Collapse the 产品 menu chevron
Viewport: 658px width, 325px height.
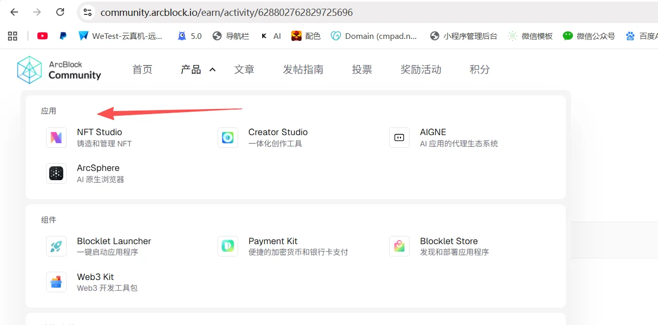pos(213,70)
